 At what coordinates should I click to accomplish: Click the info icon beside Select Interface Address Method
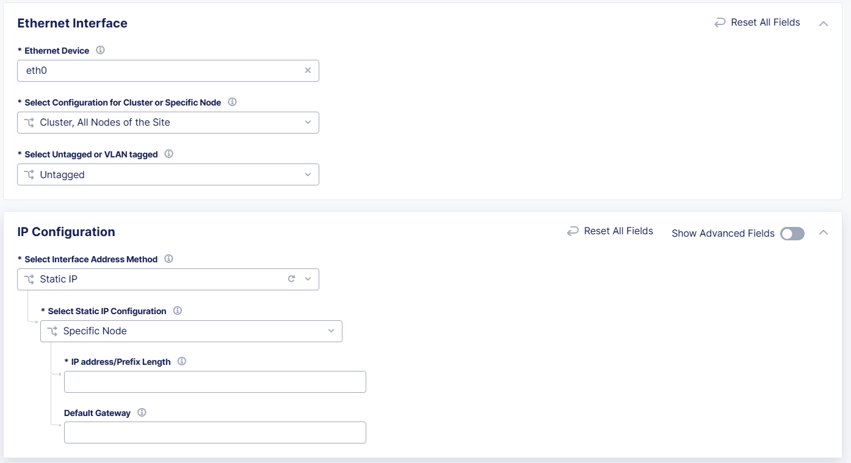[168, 259]
